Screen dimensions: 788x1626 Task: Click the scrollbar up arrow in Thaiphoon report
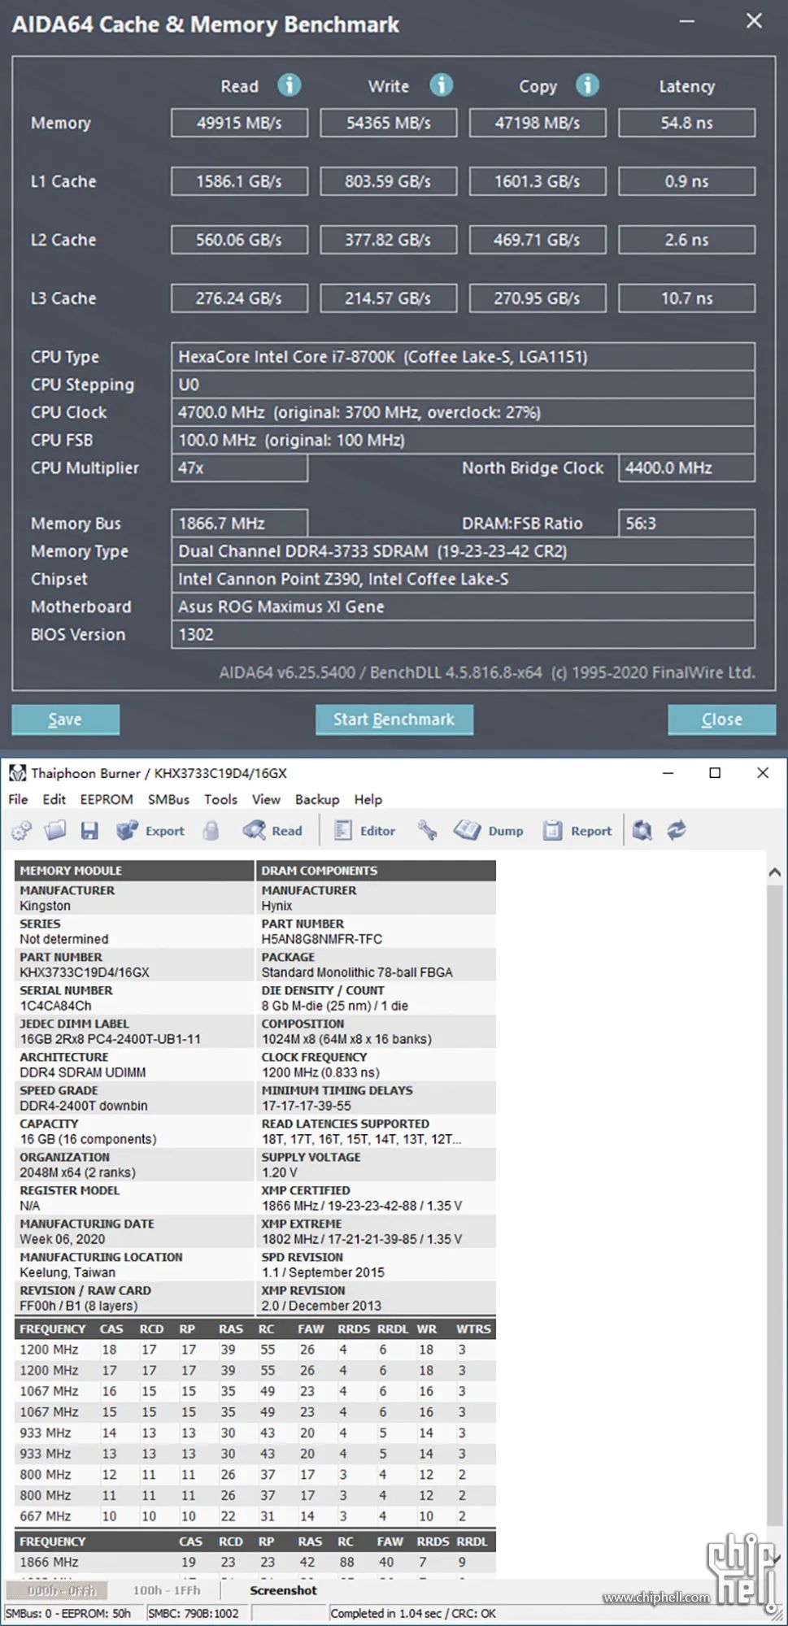(x=775, y=872)
